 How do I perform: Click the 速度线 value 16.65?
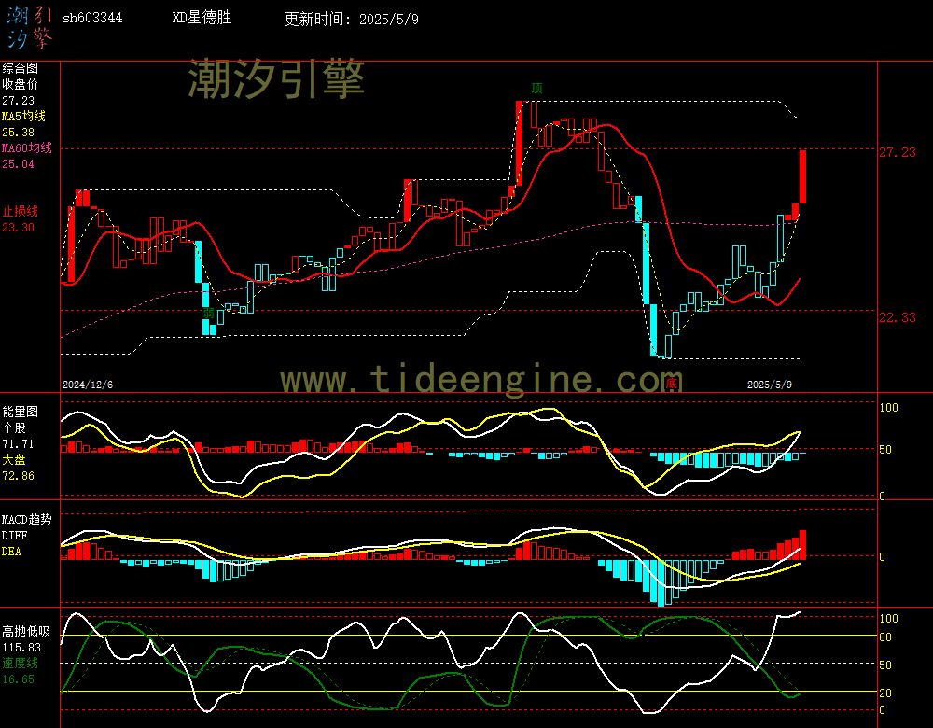tap(18, 679)
